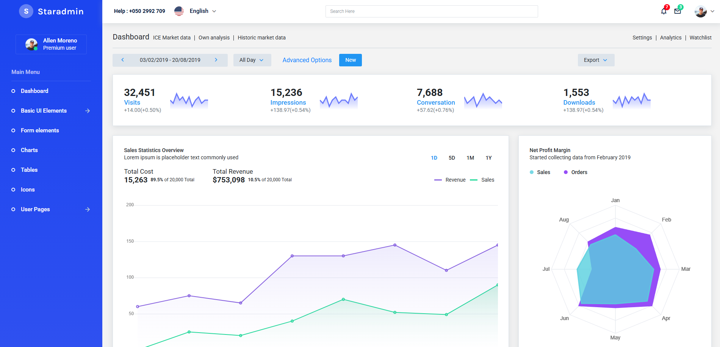Viewport: 720px width, 347px height.
Task: Click the Staradmin brand name
Action: coord(61,11)
